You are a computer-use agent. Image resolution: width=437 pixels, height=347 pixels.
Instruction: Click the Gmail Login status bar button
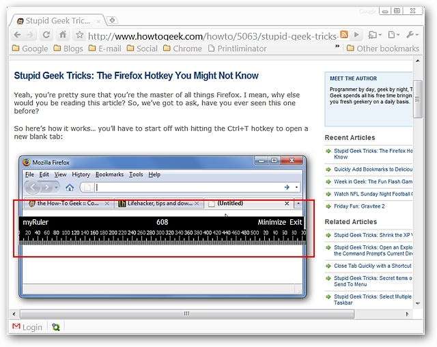(27, 327)
